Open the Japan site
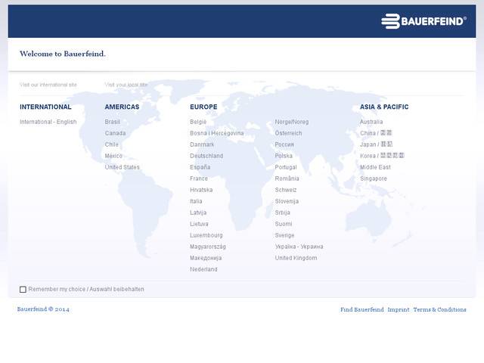This screenshot has height=363, width=484. click(x=377, y=144)
